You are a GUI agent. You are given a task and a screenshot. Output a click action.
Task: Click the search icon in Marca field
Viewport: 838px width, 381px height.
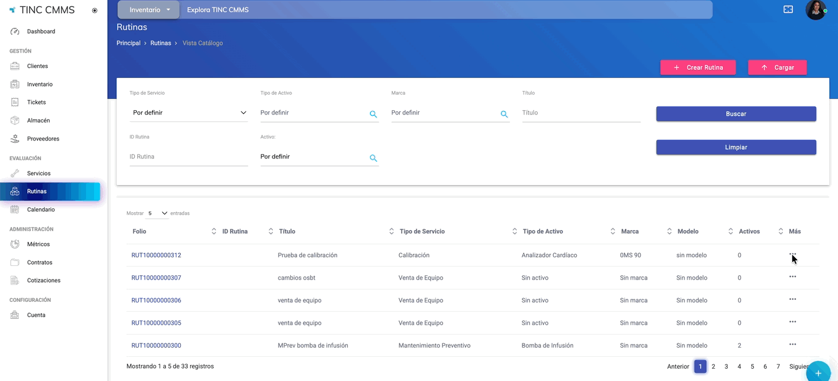pos(504,114)
